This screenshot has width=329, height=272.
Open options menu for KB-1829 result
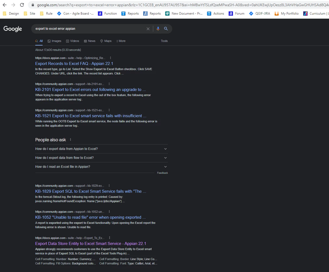(x=109, y=186)
